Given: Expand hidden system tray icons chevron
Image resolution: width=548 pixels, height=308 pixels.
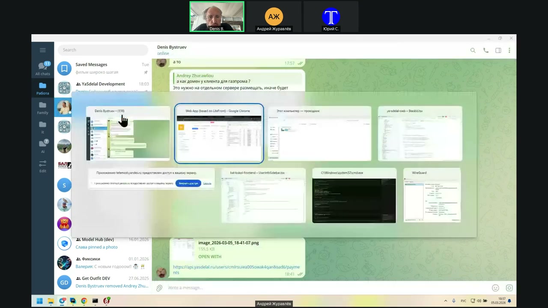Looking at the screenshot, I should (446, 301).
